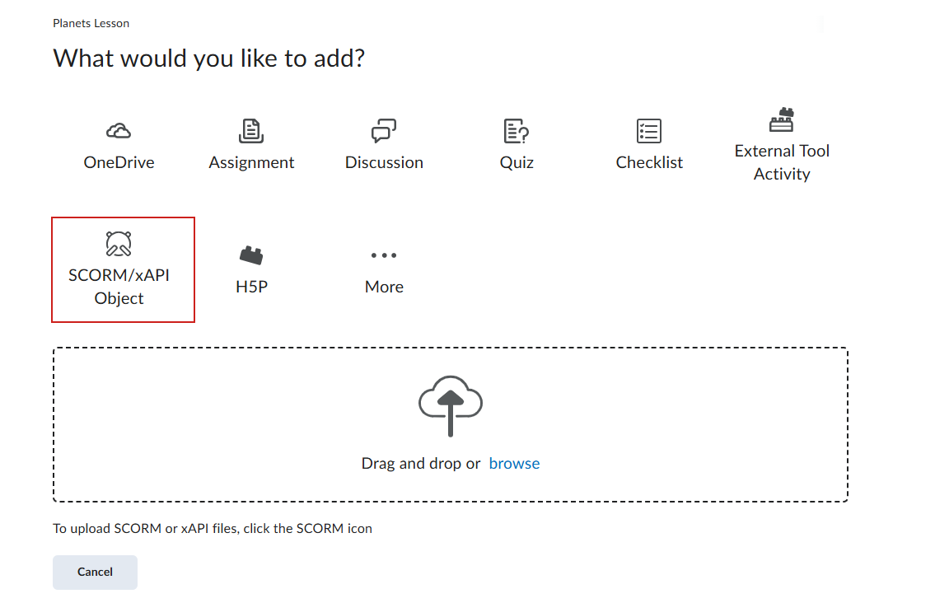Click the "Drag and drop or" text in the upload area

click(420, 464)
